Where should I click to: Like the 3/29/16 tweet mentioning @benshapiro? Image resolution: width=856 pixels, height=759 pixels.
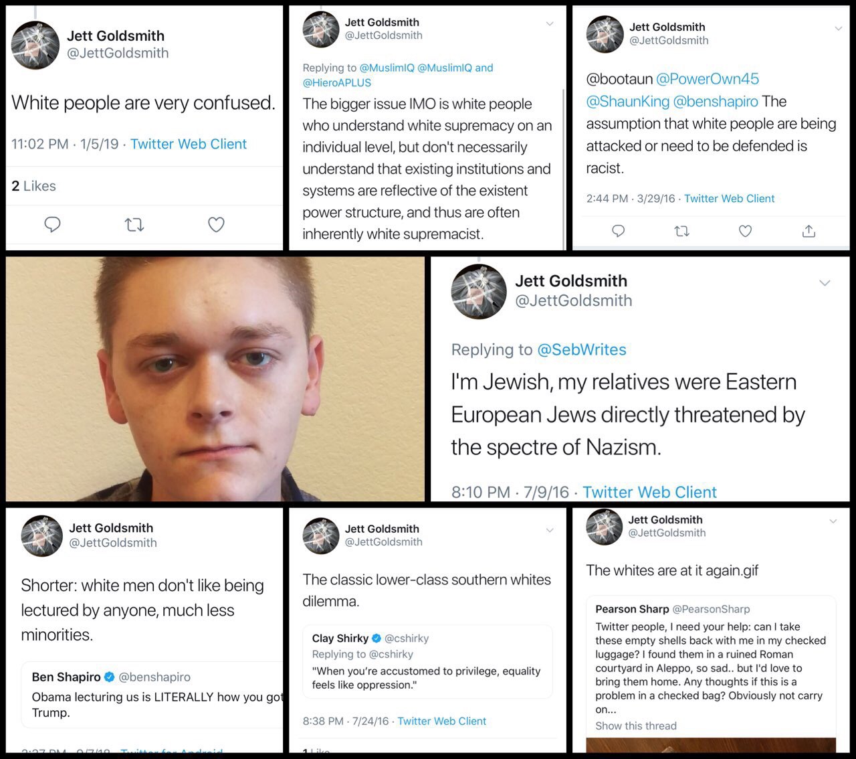tap(745, 231)
